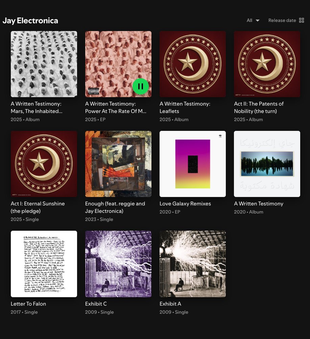Open A Written Testimony: Leaflets title

coord(185,108)
